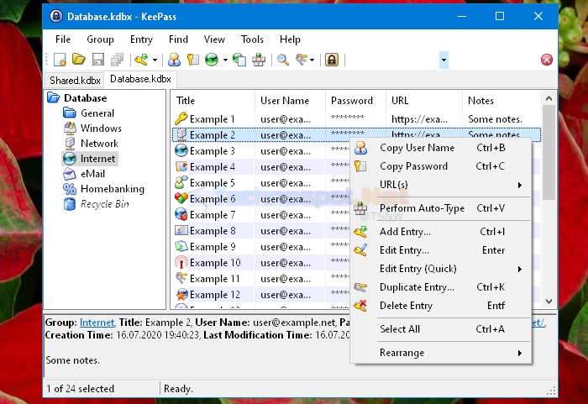The image size is (588, 404).
Task: Sort by the URL column header
Action: (x=424, y=101)
